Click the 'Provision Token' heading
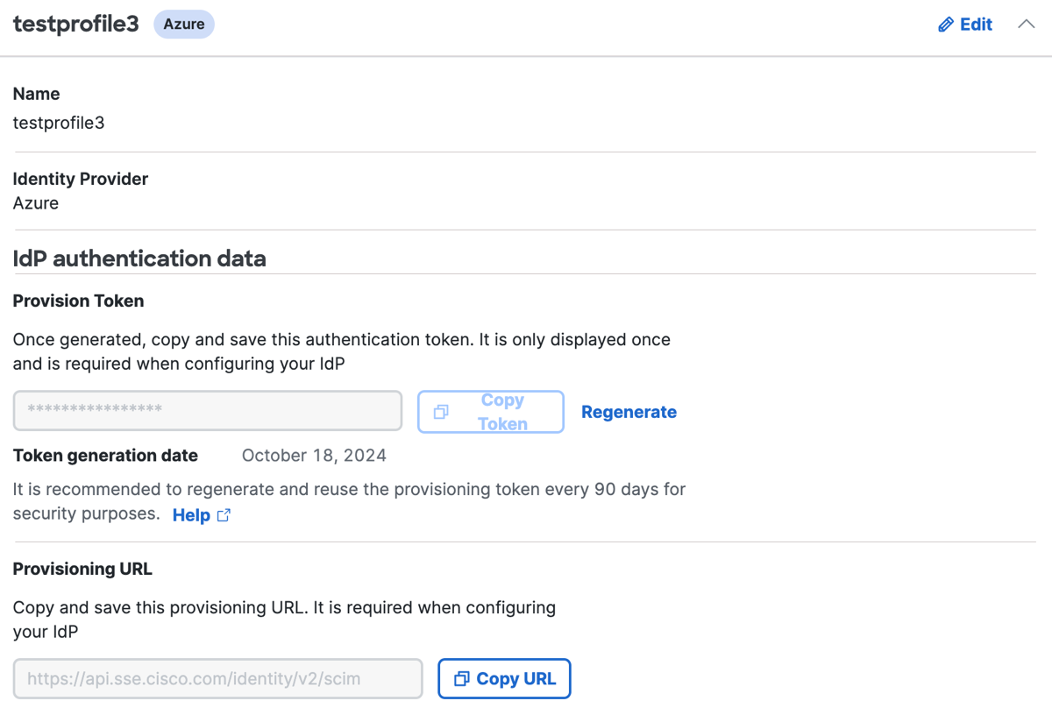The image size is (1052, 715). (x=78, y=301)
